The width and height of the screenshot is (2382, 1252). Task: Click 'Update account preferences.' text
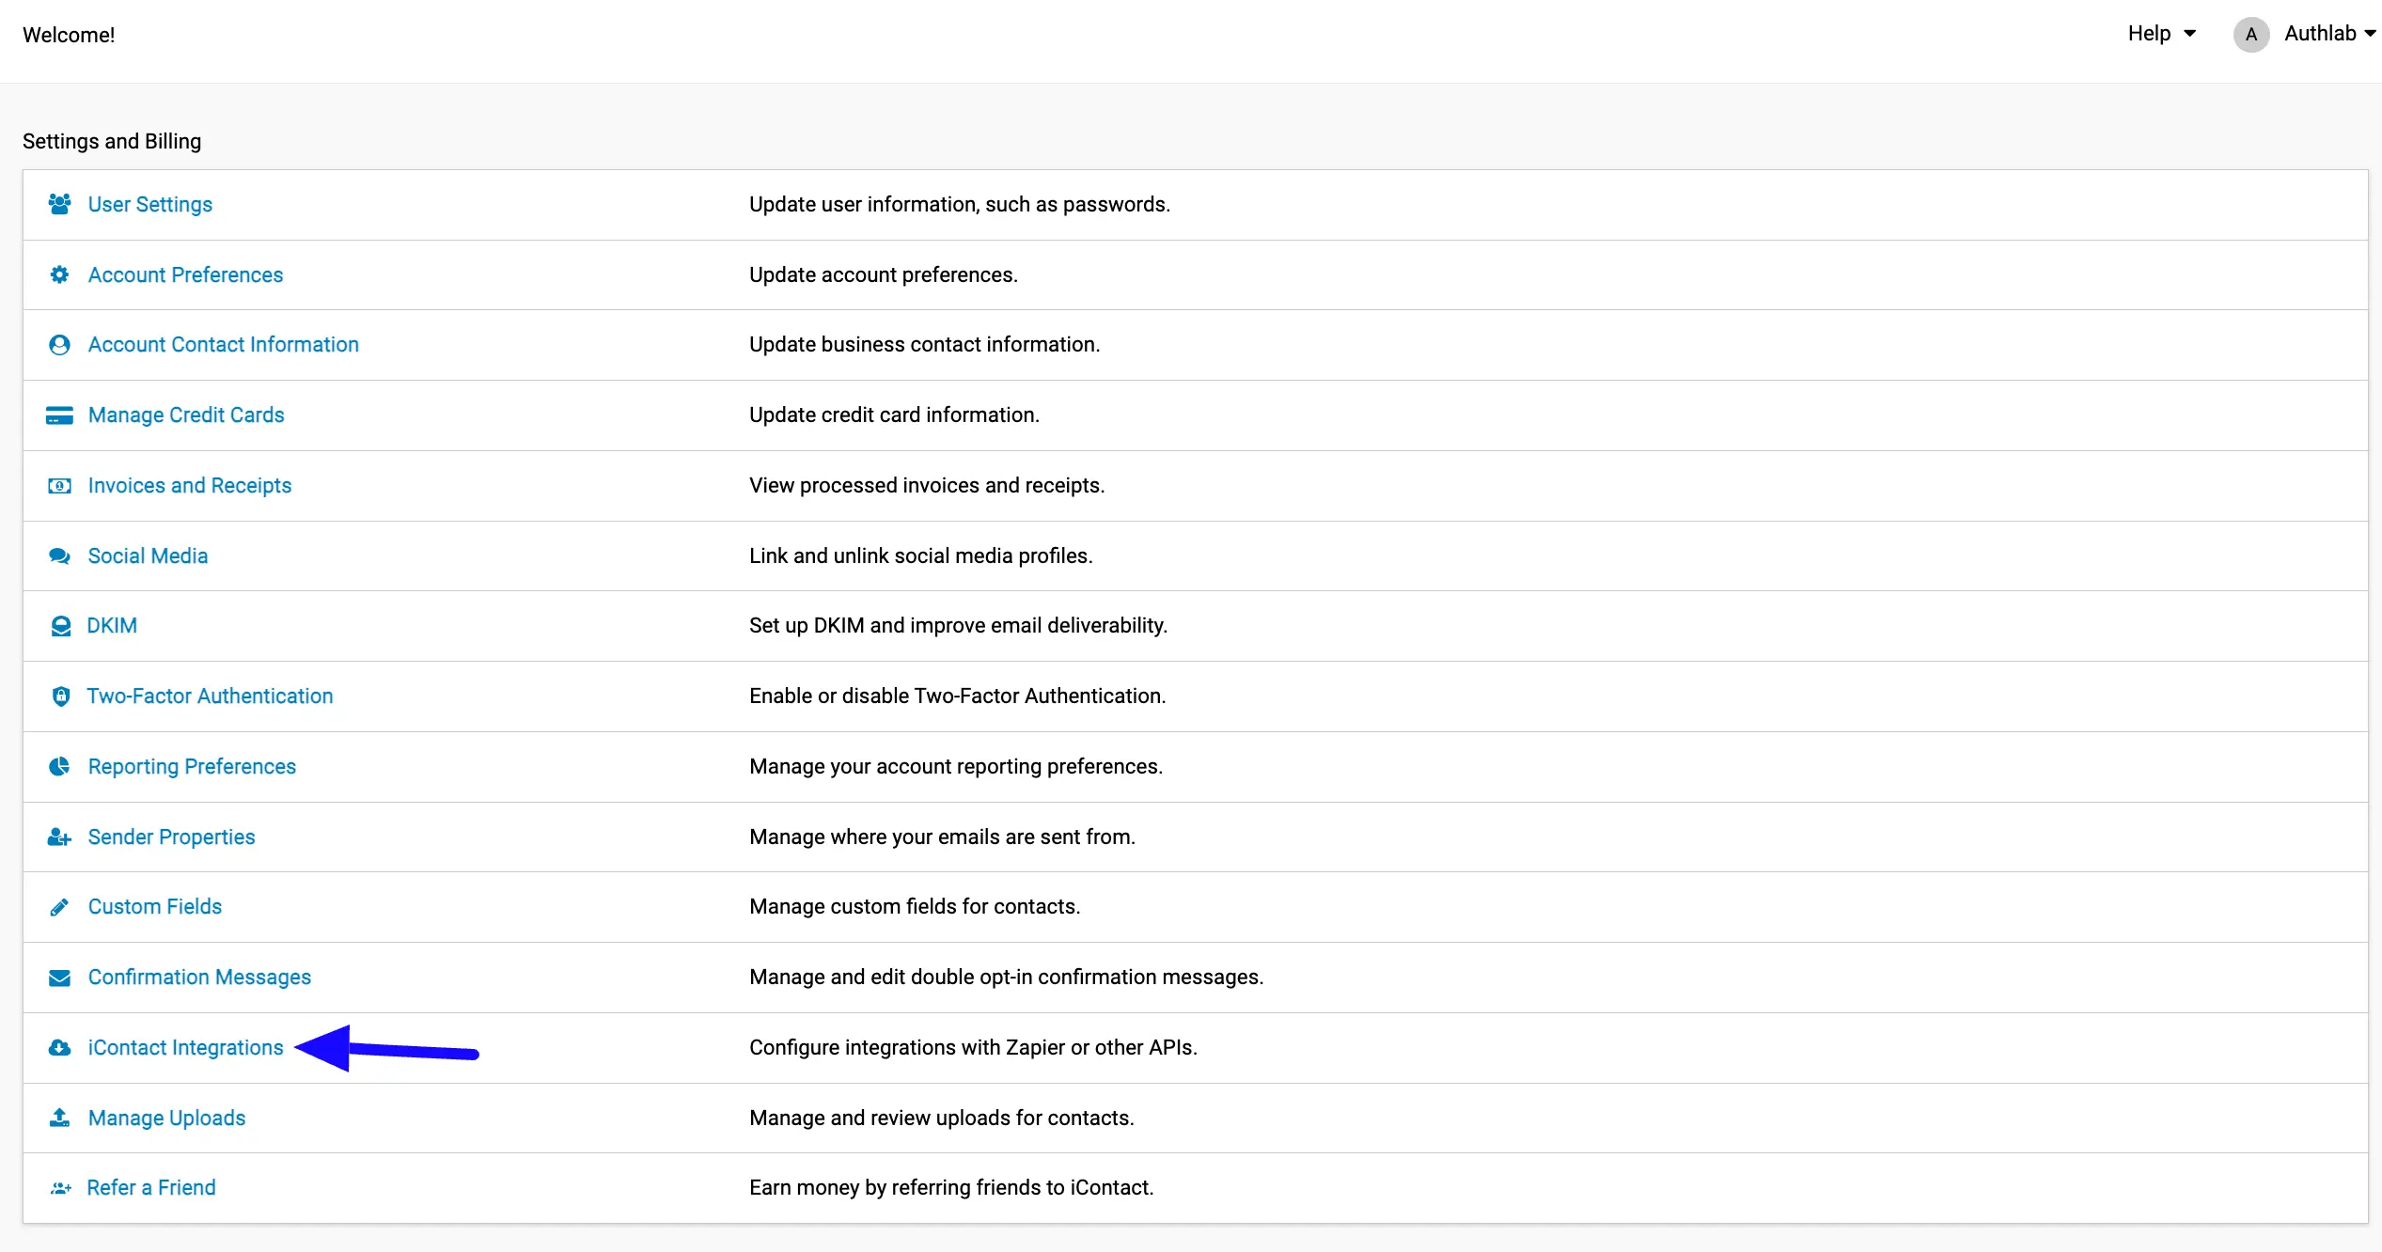pyautogui.click(x=884, y=274)
